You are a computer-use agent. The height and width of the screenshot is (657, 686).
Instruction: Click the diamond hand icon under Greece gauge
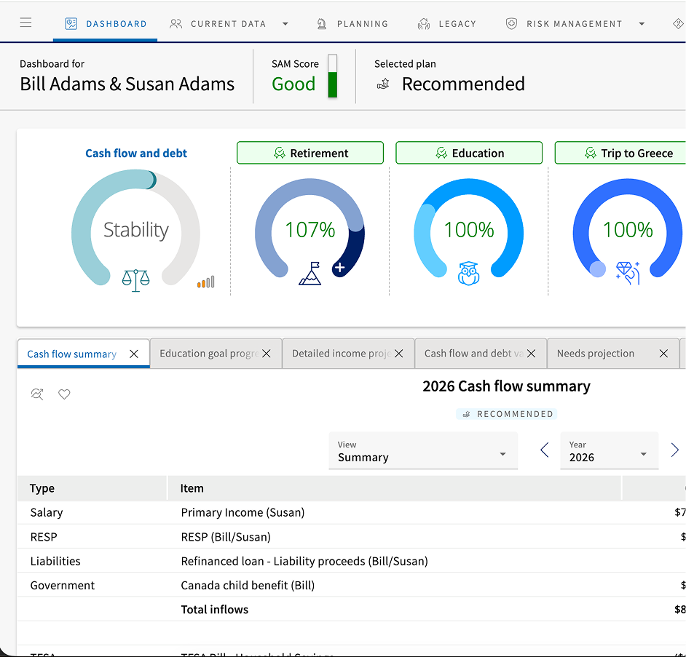tap(627, 273)
